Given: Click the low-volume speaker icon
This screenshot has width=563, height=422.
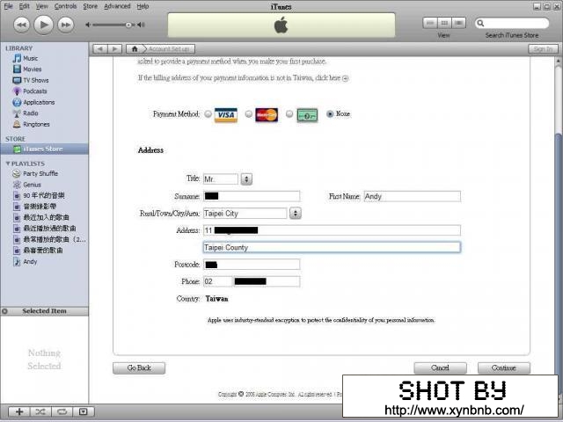Looking at the screenshot, I should click(88, 25).
